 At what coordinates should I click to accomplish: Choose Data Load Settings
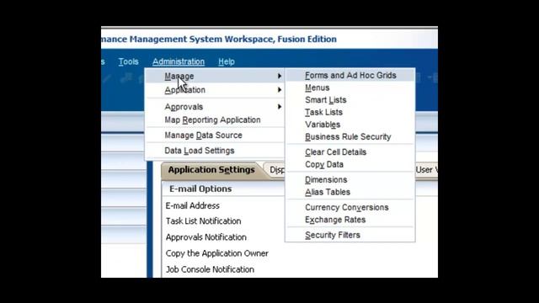coord(200,151)
